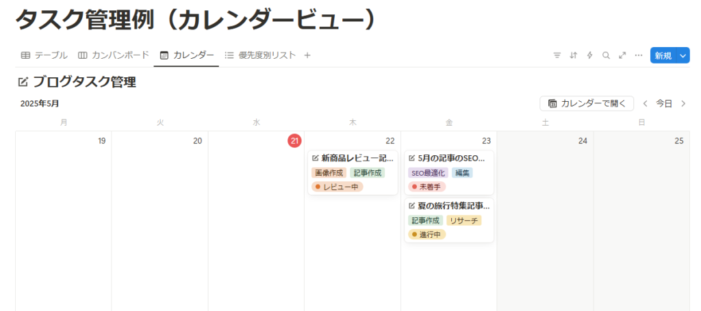Click the page title タスク管理例（カレンダービュー）

pyautogui.click(x=195, y=21)
